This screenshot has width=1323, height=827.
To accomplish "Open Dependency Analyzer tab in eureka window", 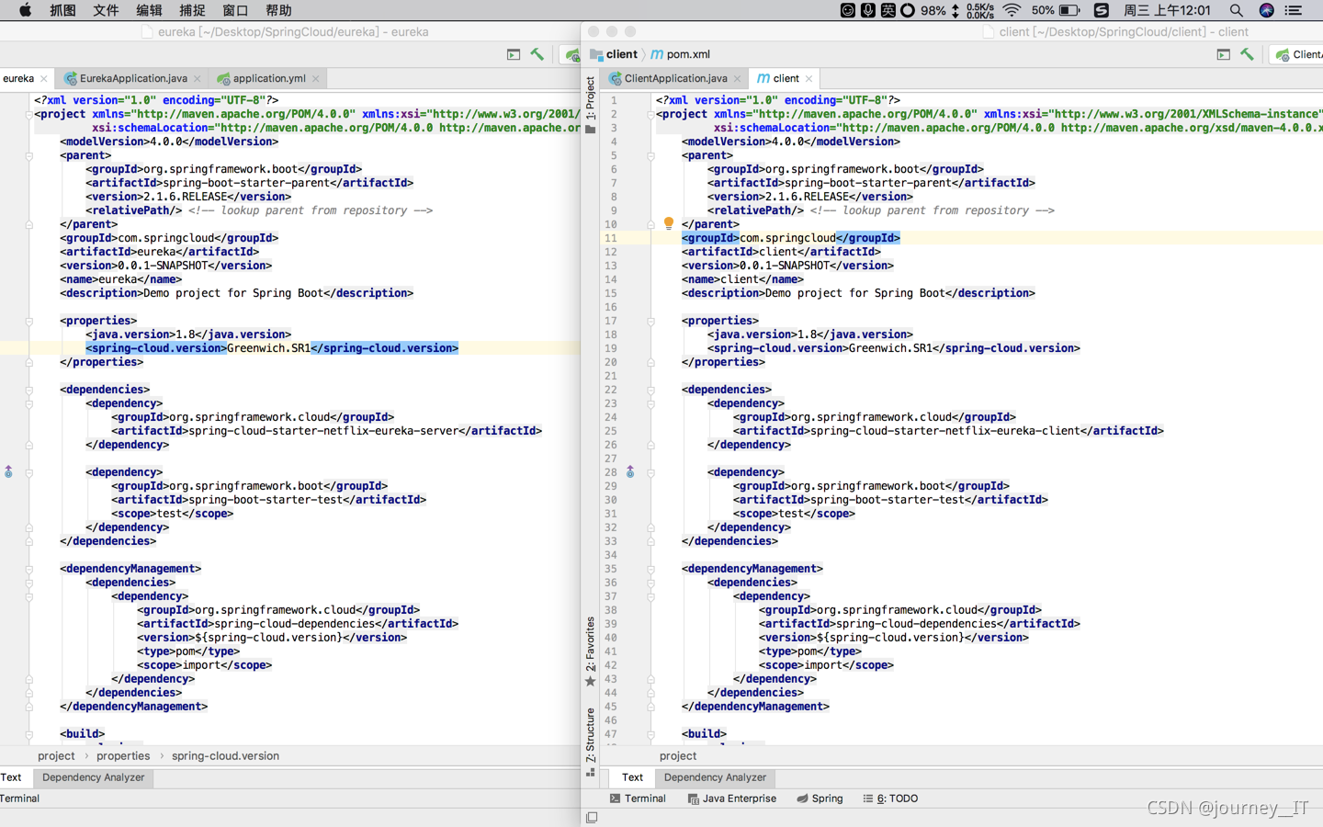I will [93, 777].
